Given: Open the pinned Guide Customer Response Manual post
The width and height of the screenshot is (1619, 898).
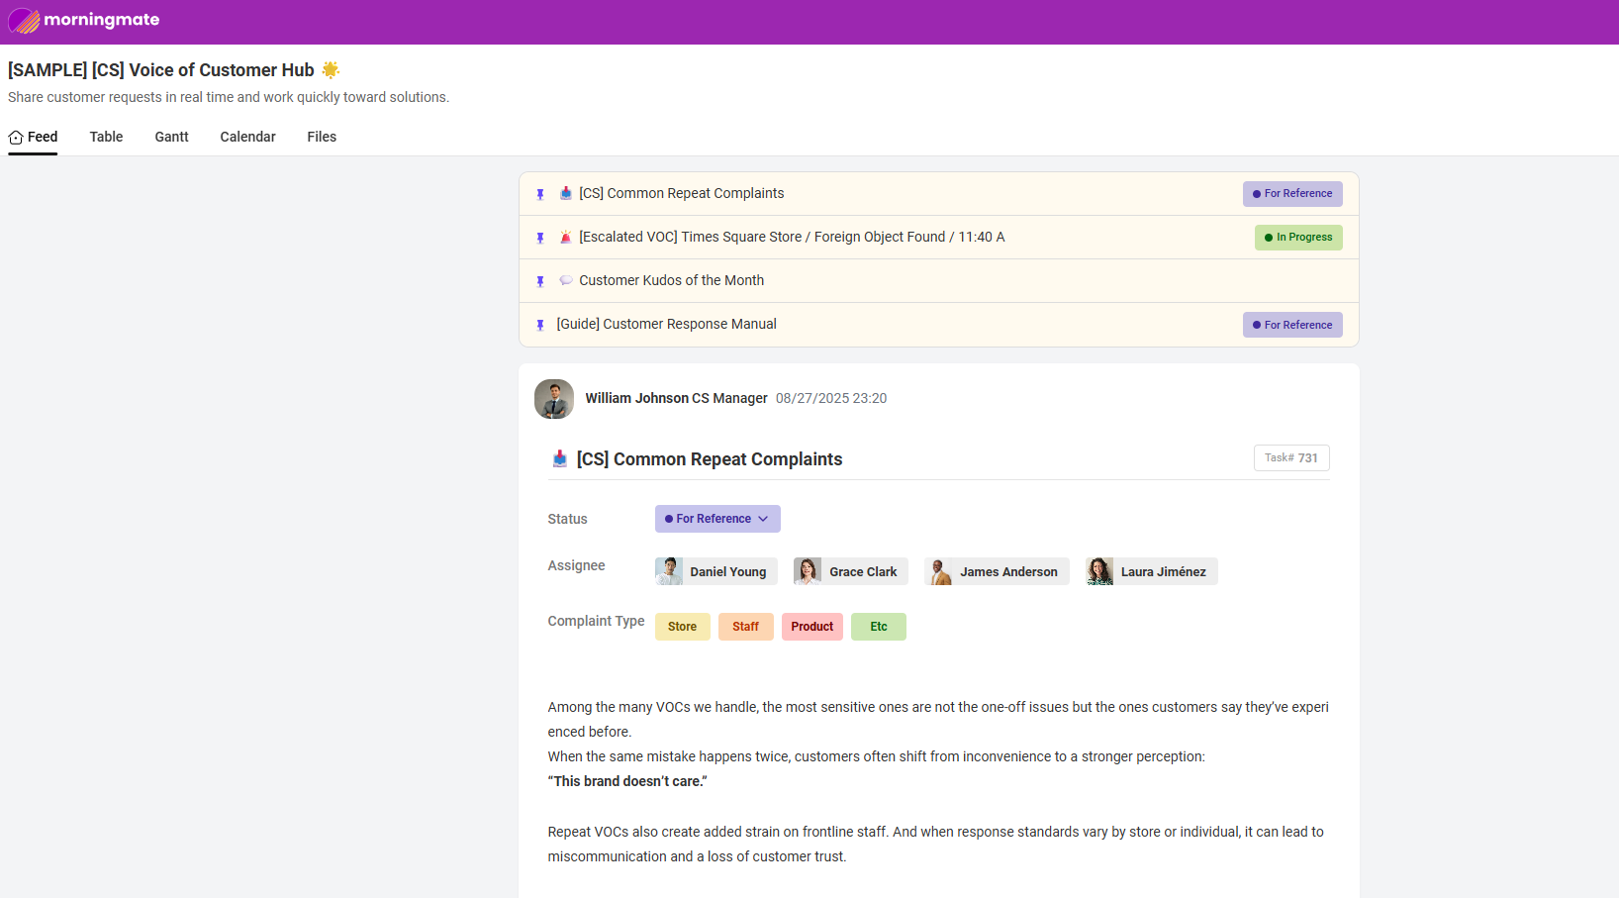Looking at the screenshot, I should tap(666, 324).
